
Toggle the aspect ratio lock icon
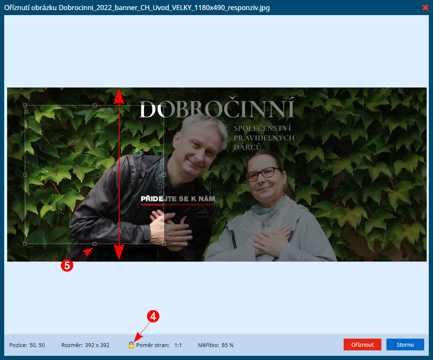coord(131,345)
